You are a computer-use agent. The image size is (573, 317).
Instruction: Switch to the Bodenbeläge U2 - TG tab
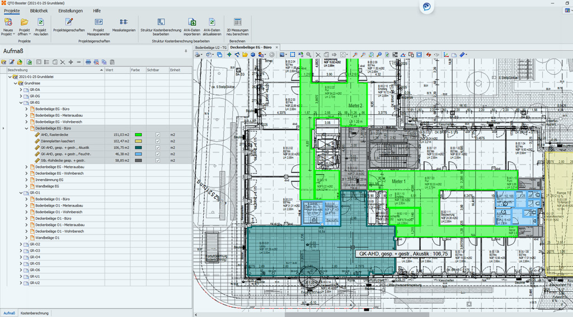(x=210, y=47)
